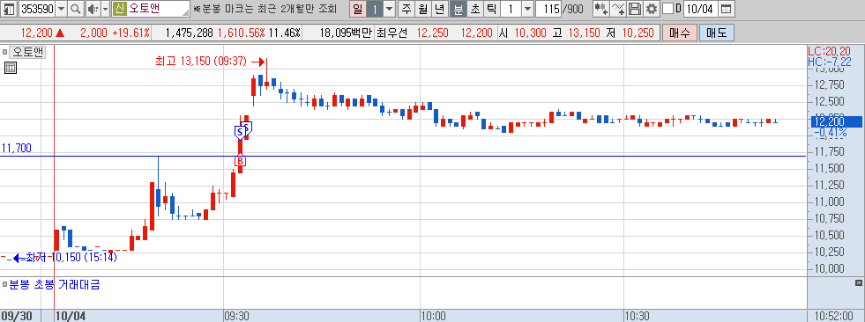Screen dimensions: 865x322
Task: Switch to the 주 weekly period tab
Action: tap(406, 9)
